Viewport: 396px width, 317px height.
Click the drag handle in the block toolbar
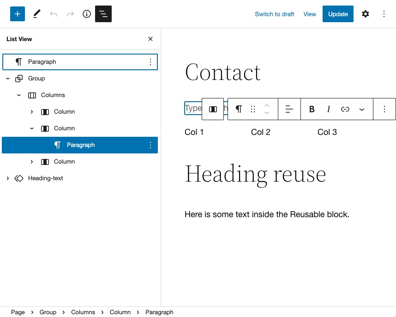252,109
